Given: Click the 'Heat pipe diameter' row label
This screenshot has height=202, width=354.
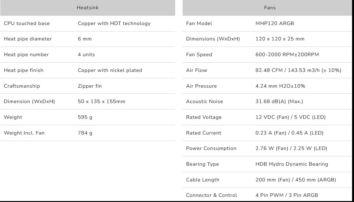Looking at the screenshot, I should coord(28,39).
